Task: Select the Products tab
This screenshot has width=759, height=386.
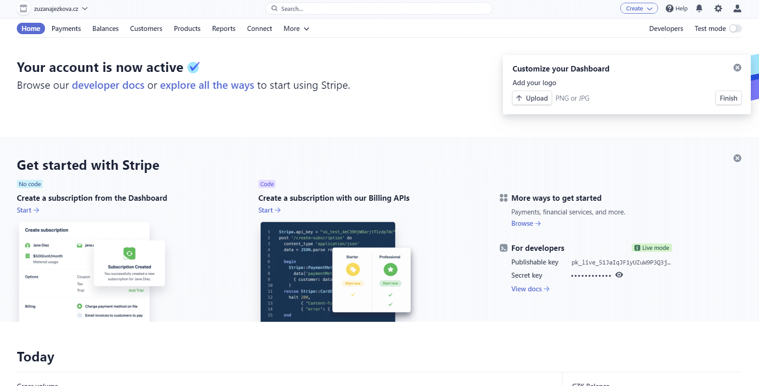Action: (187, 29)
